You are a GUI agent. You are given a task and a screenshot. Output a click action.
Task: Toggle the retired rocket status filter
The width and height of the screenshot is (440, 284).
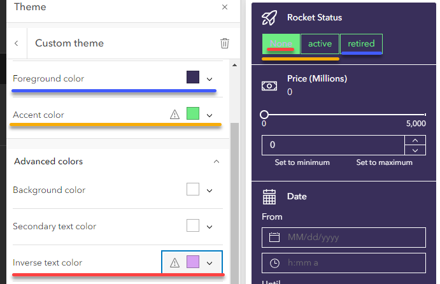[361, 43]
